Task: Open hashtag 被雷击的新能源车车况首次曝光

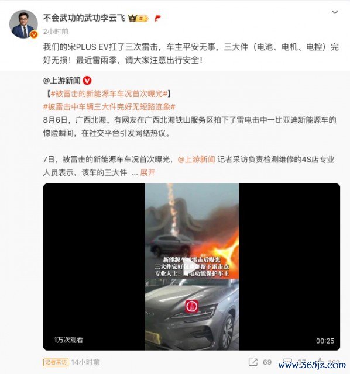Action: tap(109, 93)
